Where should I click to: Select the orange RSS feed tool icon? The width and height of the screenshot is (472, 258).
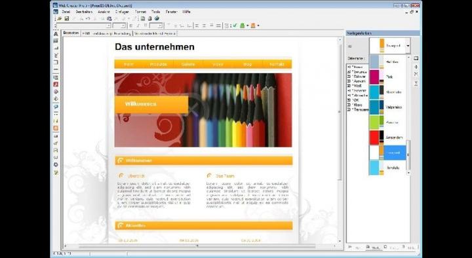click(x=56, y=128)
